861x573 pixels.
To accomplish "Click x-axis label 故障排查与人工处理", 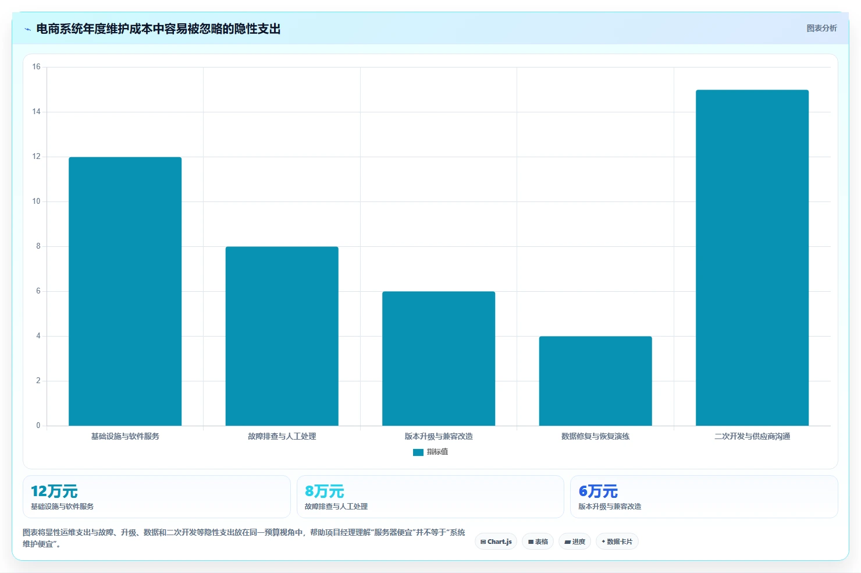I will (x=282, y=436).
